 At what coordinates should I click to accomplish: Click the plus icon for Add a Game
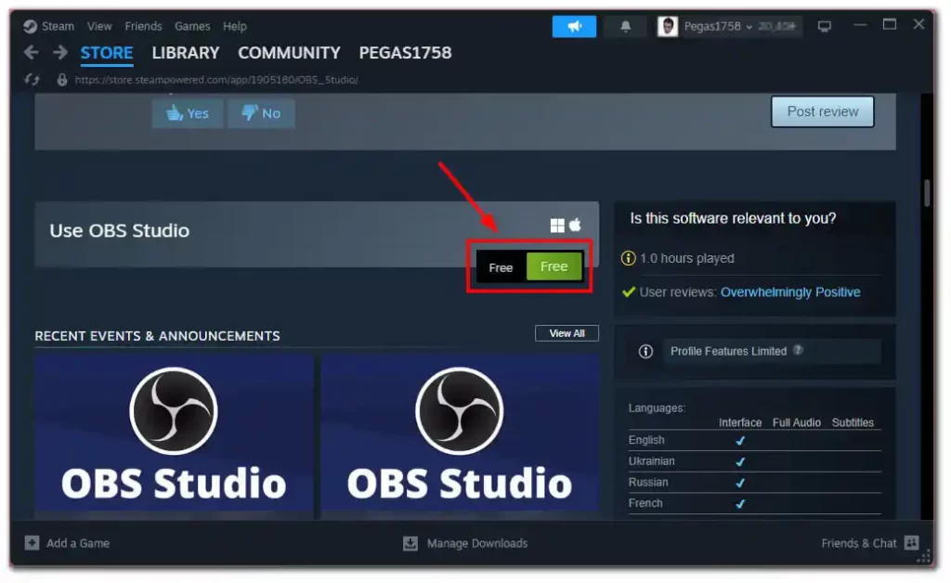32,542
